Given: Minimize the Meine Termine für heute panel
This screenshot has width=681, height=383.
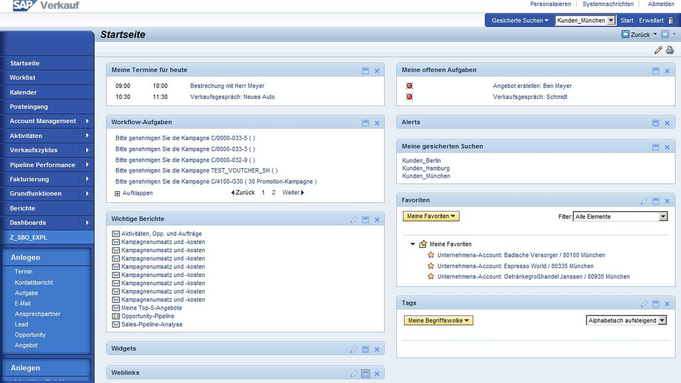Looking at the screenshot, I should 365,71.
